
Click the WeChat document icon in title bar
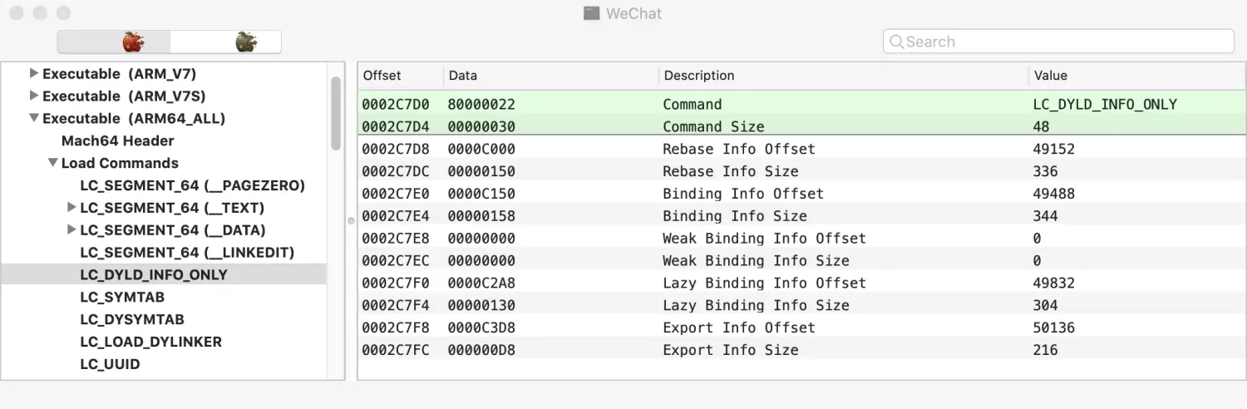591,13
